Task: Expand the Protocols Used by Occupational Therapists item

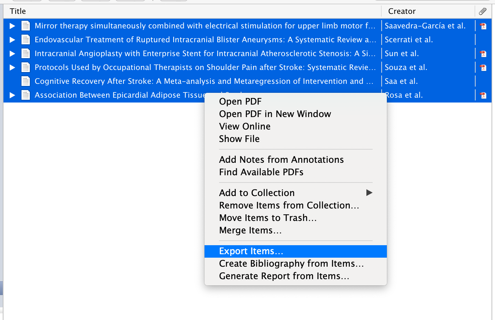Action: point(12,68)
